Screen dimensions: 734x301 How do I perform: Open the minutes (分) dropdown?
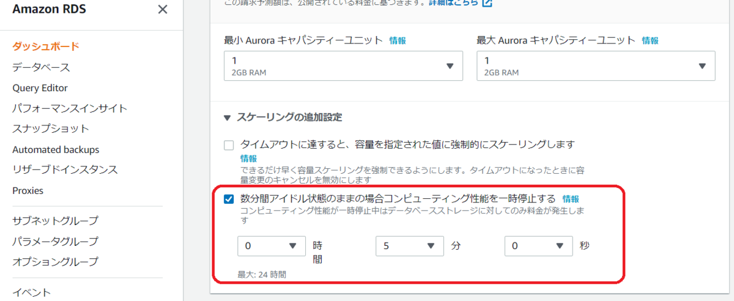(410, 246)
